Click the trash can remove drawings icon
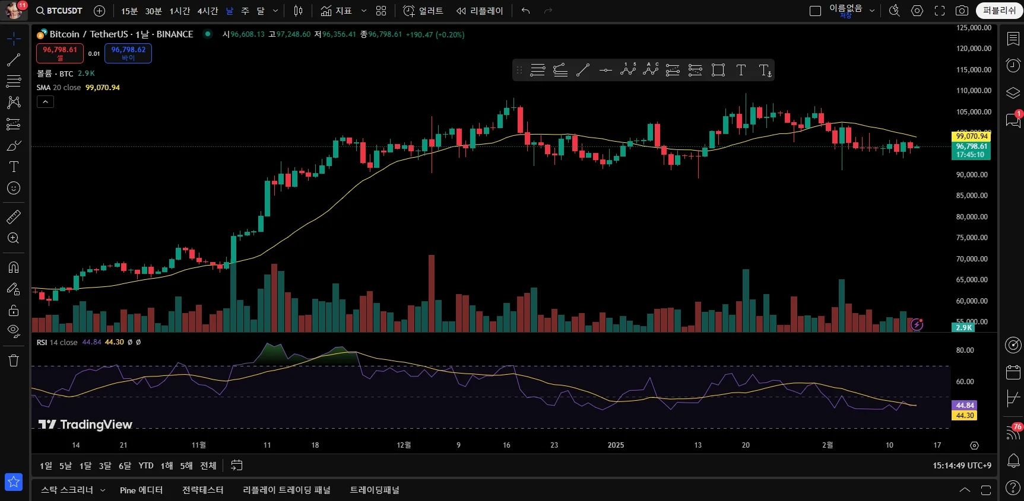Screen dimensions: 1024x501 14,360
